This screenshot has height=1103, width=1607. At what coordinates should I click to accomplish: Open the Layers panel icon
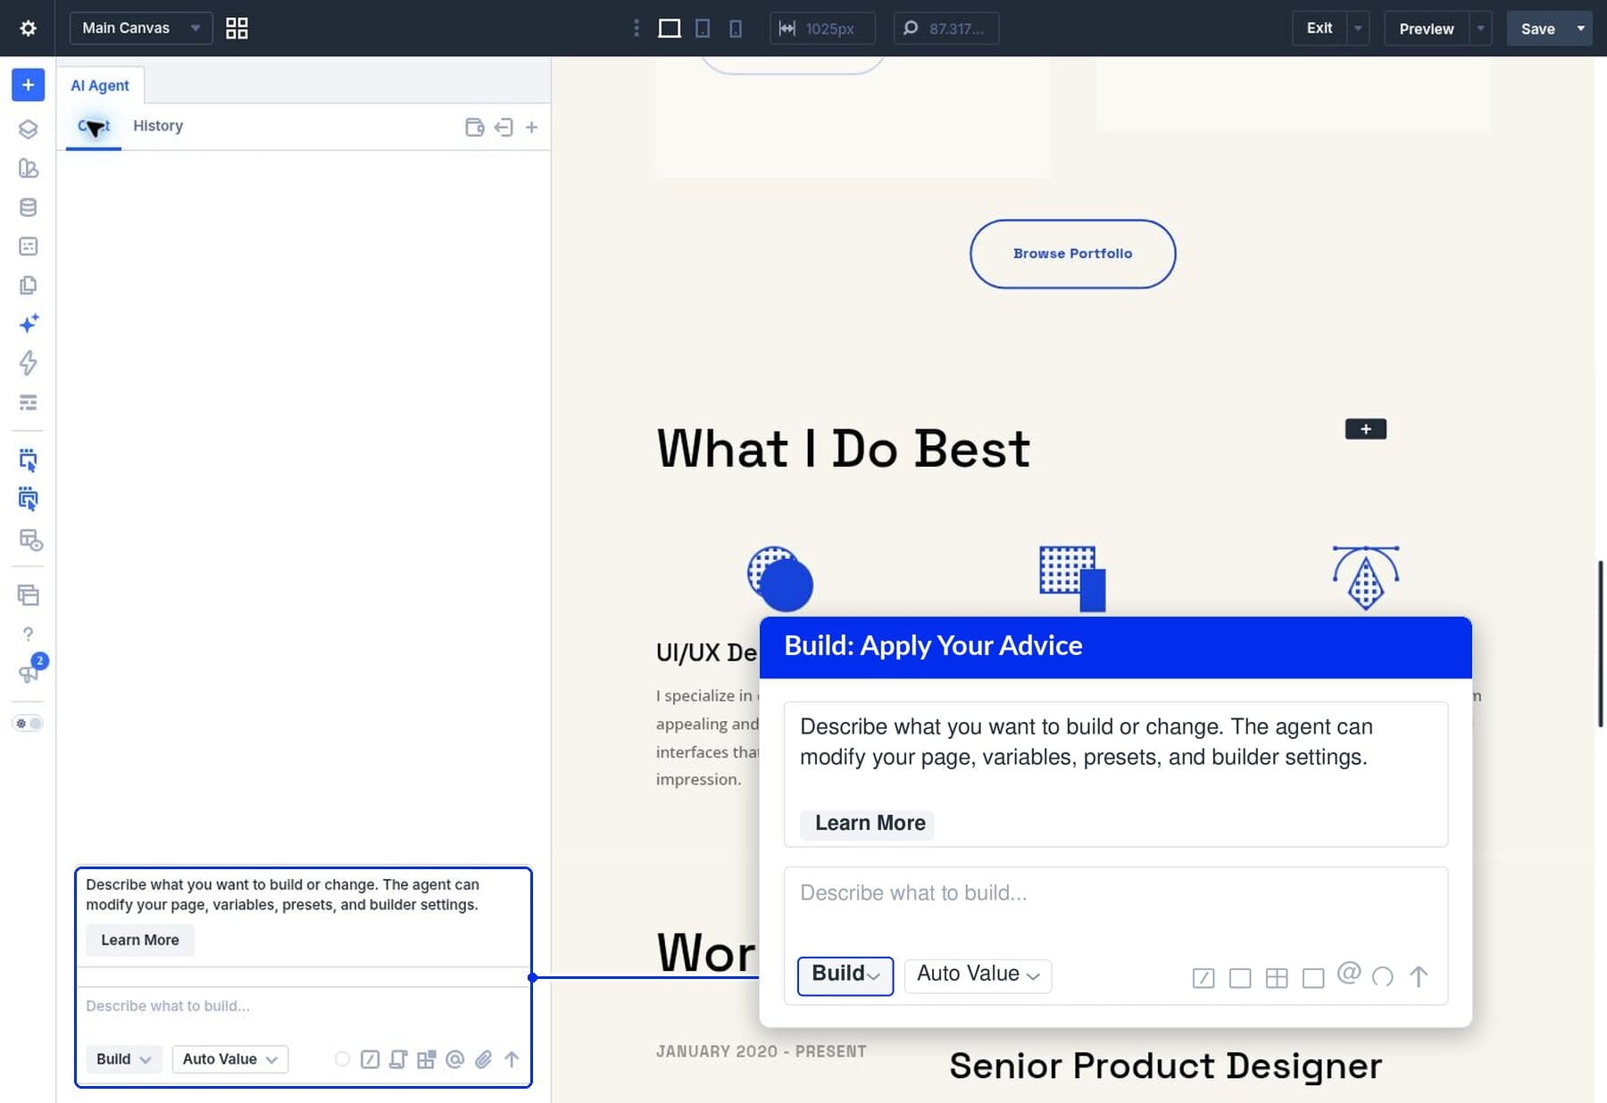point(28,129)
